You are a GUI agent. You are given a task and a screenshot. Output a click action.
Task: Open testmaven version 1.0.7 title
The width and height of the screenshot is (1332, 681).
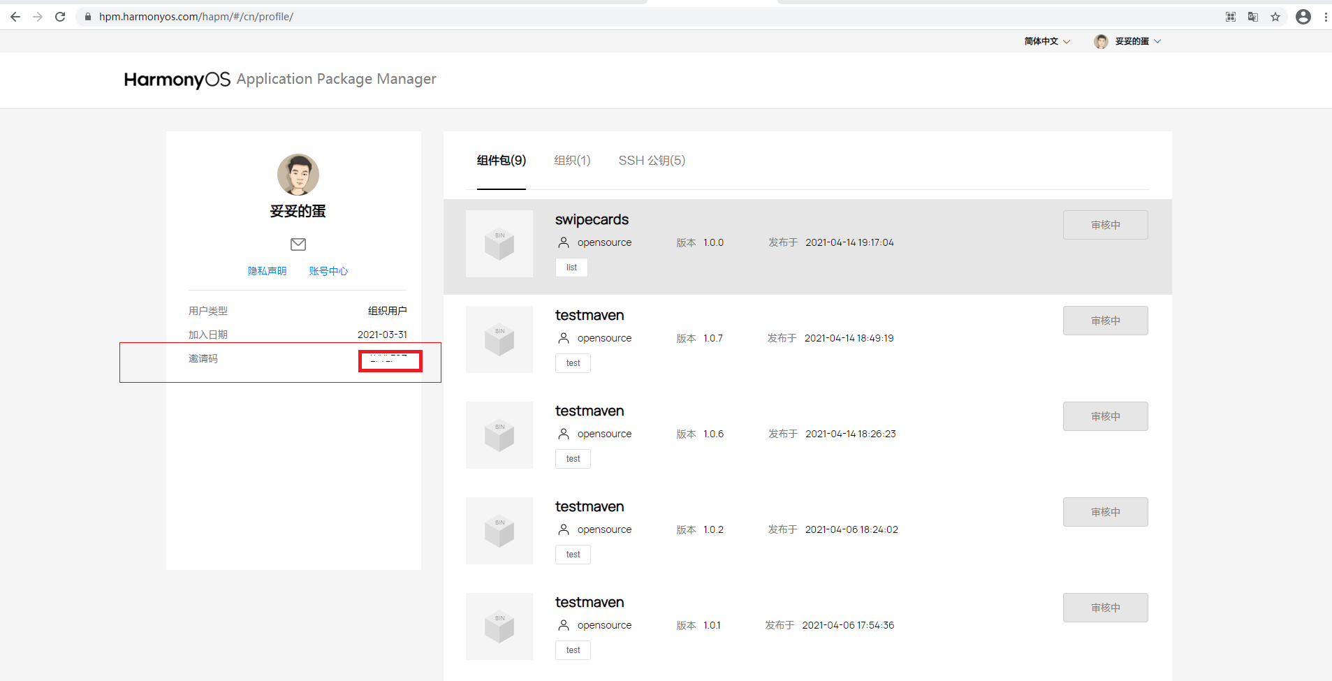click(x=590, y=315)
